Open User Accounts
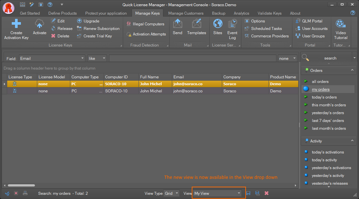 click(312, 29)
